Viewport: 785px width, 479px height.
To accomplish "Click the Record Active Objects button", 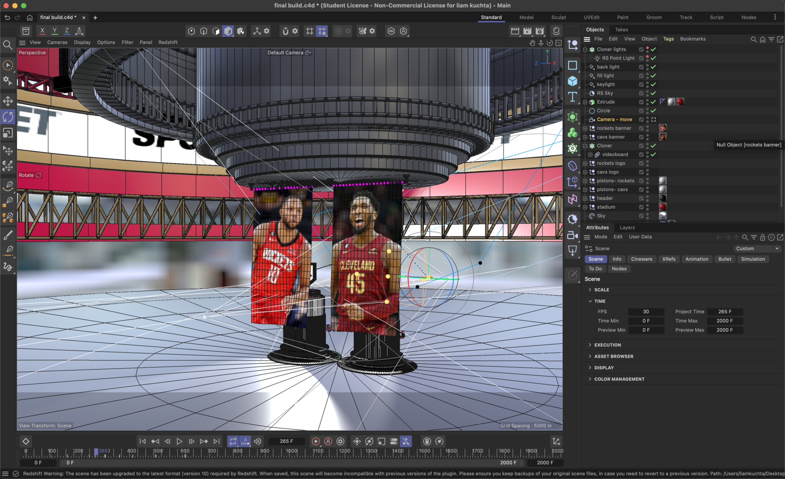I will click(316, 441).
